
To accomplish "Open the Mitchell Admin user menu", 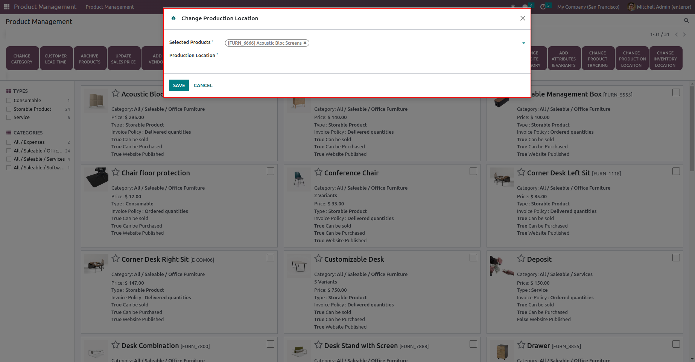I will (659, 7).
